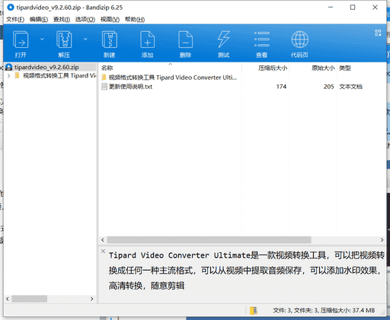
Task: Click the archive icon in status bar
Action: tap(254, 311)
